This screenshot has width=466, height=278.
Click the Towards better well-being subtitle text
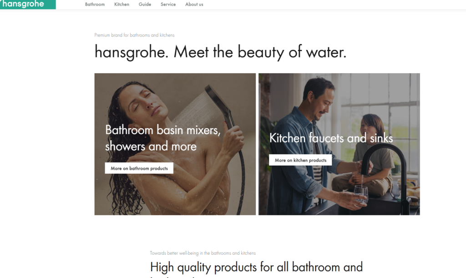point(203,253)
